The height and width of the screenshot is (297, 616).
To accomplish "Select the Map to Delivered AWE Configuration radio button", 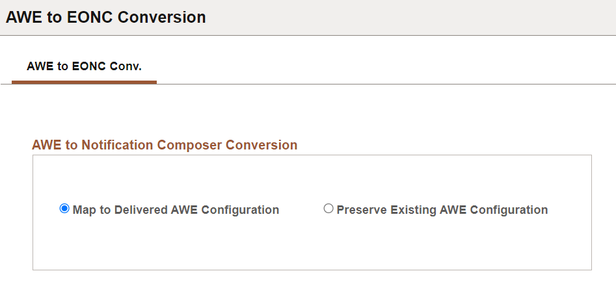I will coord(64,209).
